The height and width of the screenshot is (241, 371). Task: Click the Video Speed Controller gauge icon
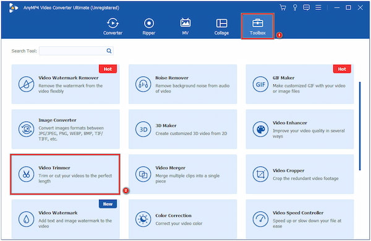260,219
